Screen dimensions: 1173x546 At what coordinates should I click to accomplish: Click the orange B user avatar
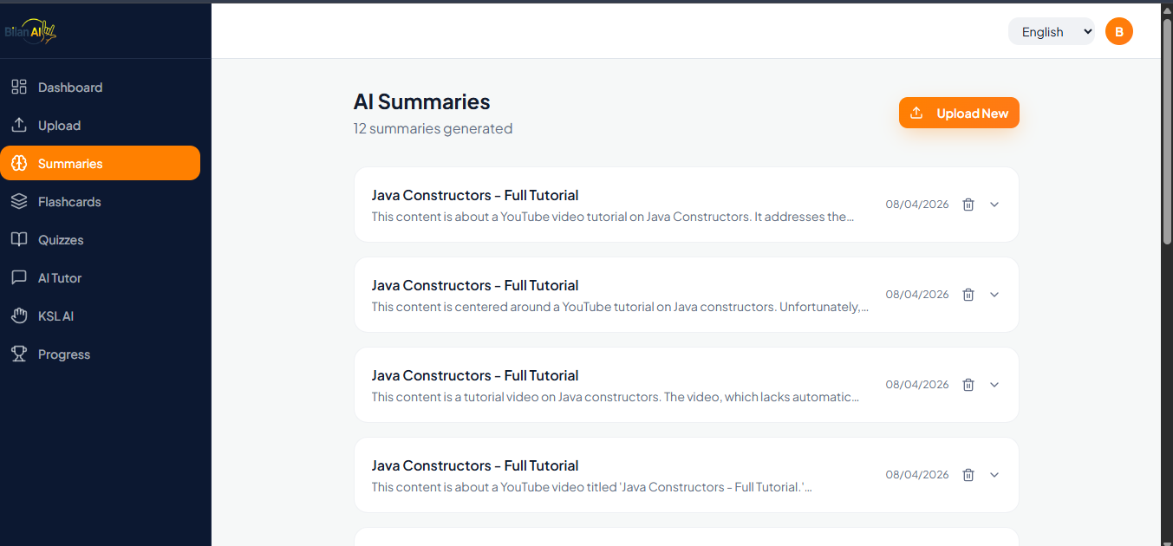click(1119, 32)
